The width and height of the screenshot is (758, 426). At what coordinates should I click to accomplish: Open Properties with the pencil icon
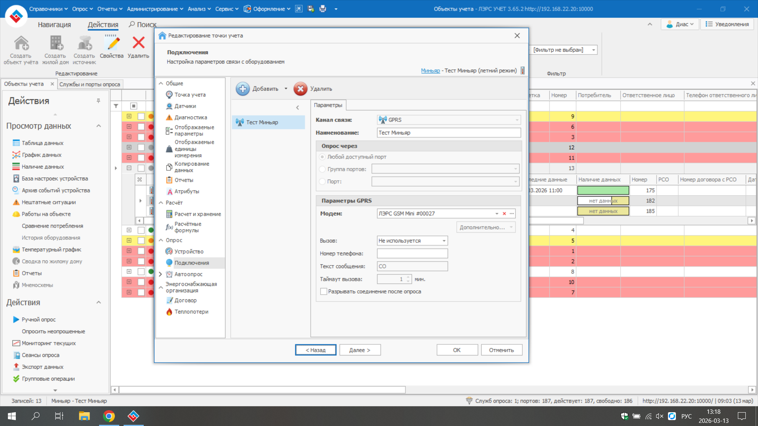[112, 43]
